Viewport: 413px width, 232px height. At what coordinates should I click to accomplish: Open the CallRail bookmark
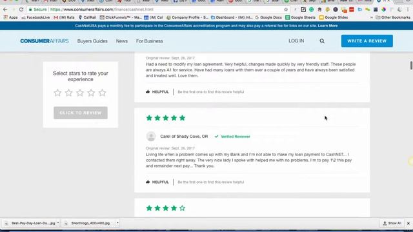point(87,17)
